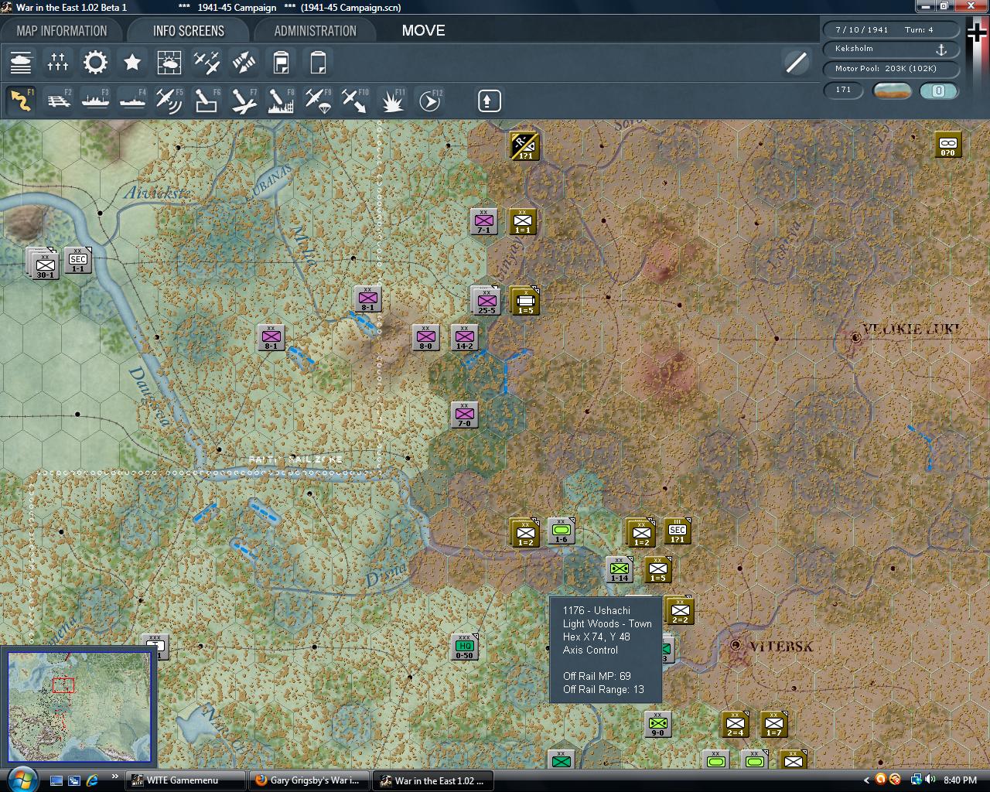
Task: Toggle F3 naval transport mode
Action: 95,101
